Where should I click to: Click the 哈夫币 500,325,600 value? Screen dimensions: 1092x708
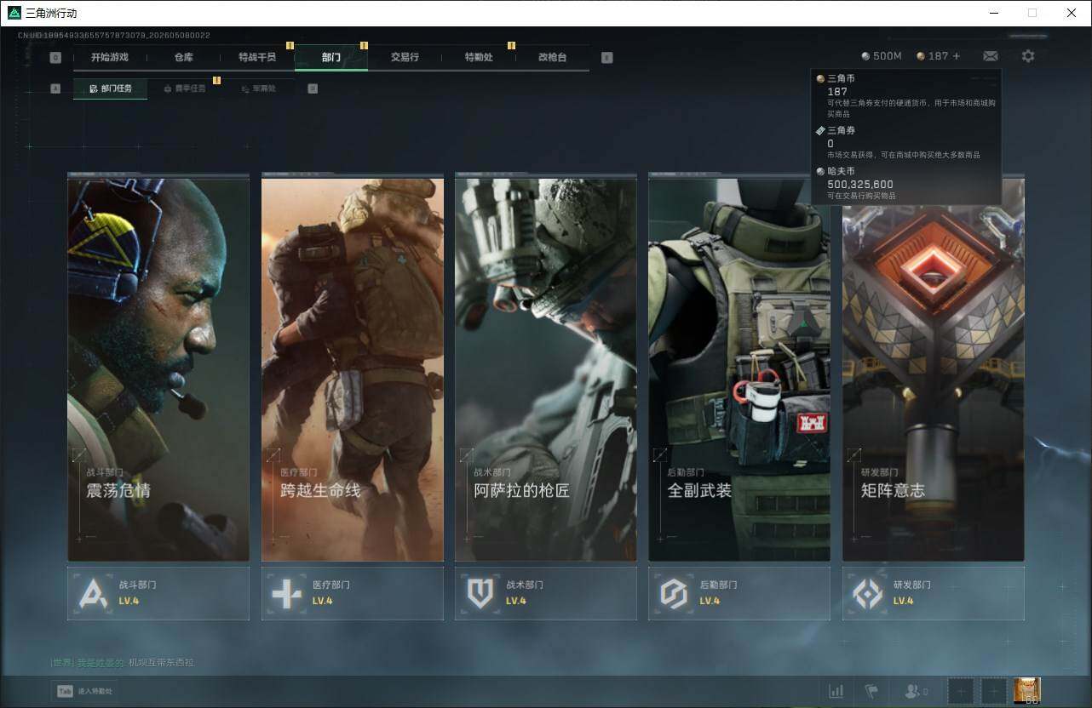[860, 184]
